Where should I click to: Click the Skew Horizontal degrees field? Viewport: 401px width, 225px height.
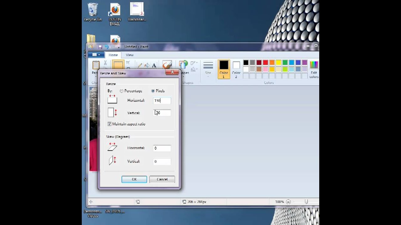pos(162,148)
